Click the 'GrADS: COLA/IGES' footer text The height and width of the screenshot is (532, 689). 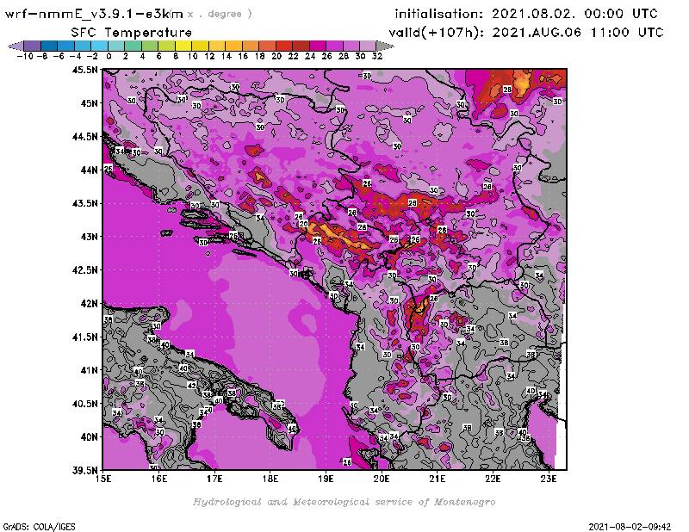[x=39, y=527]
